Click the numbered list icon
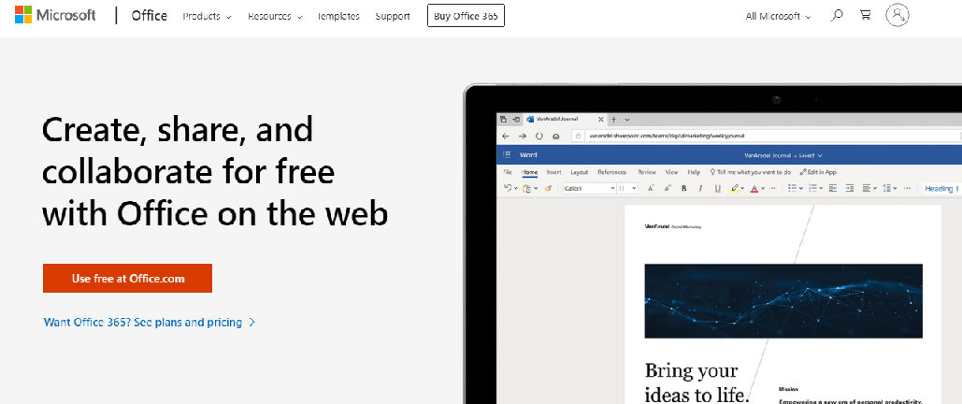Viewport: 962px width, 404px height. pos(813,188)
